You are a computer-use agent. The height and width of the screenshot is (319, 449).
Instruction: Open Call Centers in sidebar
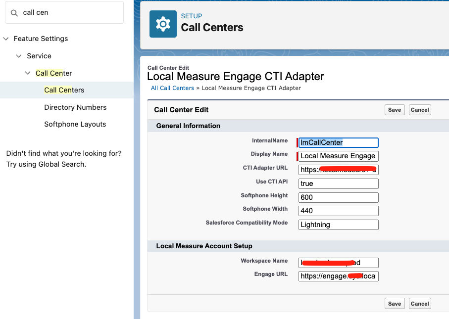64,90
